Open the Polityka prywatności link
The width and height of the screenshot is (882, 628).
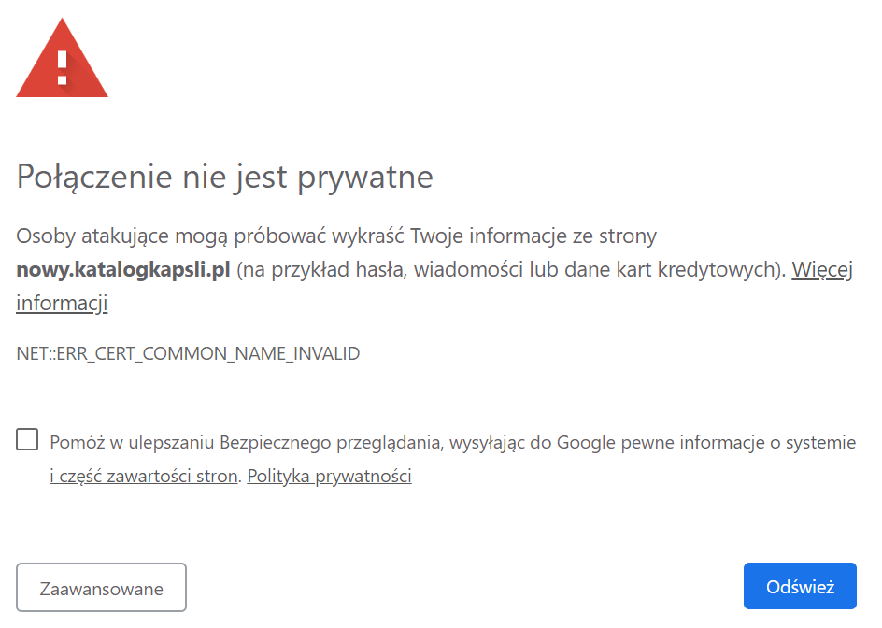click(329, 476)
